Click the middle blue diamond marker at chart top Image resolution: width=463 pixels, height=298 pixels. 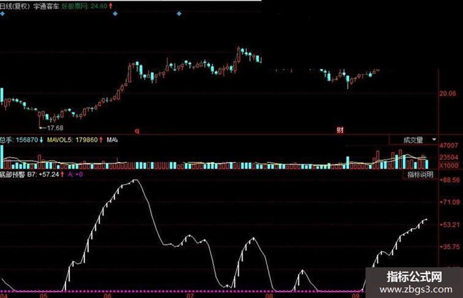point(115,14)
